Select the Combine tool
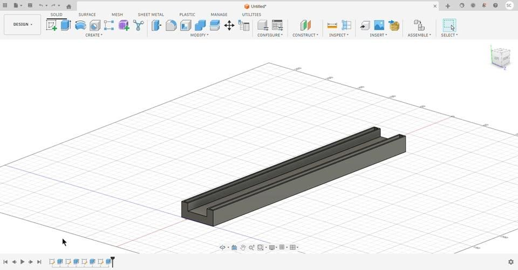 [200, 25]
